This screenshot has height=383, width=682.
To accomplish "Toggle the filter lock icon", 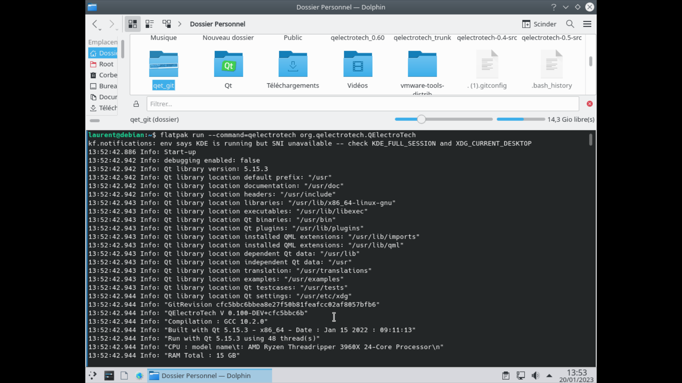I will tap(136, 104).
